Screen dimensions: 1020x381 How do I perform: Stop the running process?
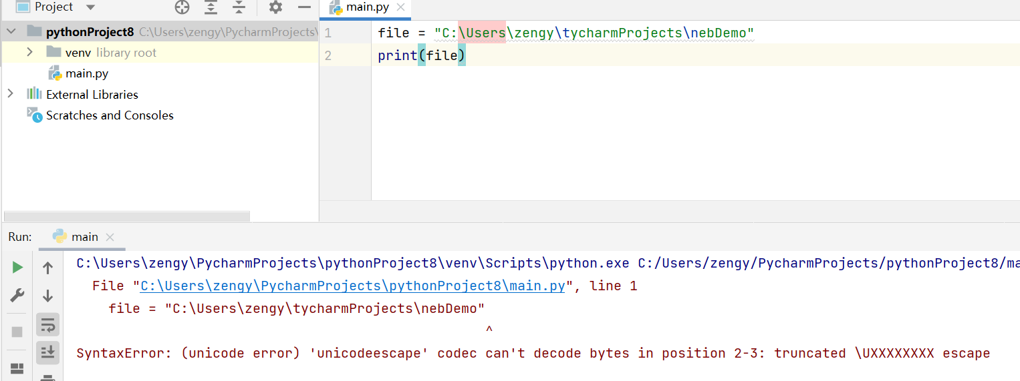pyautogui.click(x=17, y=332)
